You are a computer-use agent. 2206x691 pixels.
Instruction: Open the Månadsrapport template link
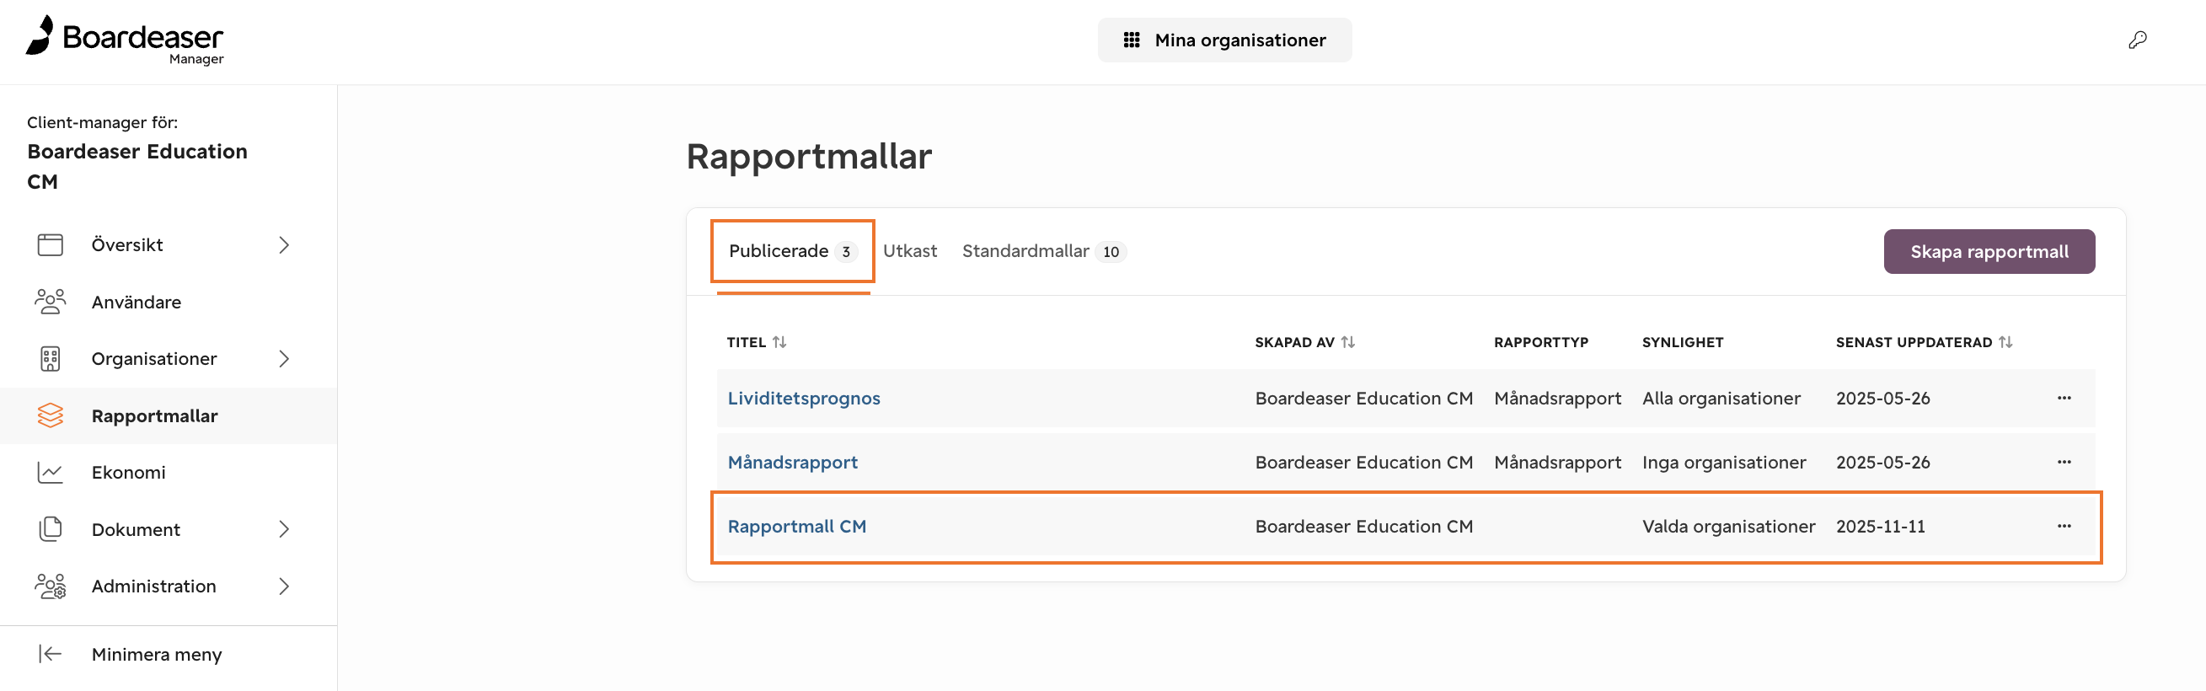pyautogui.click(x=792, y=463)
